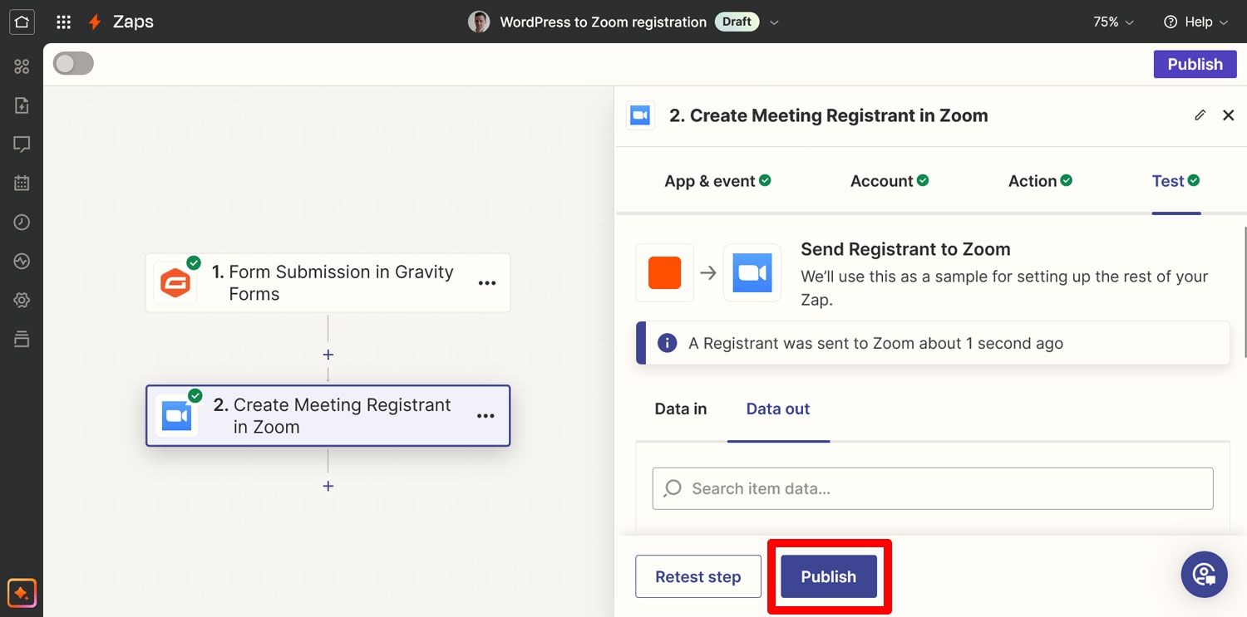The image size is (1247, 617).
Task: Click Zoom icon in panel header
Action: click(640, 115)
